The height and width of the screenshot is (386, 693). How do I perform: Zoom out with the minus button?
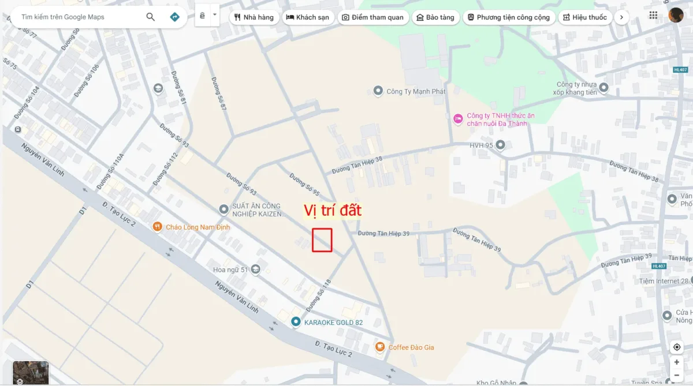677,376
